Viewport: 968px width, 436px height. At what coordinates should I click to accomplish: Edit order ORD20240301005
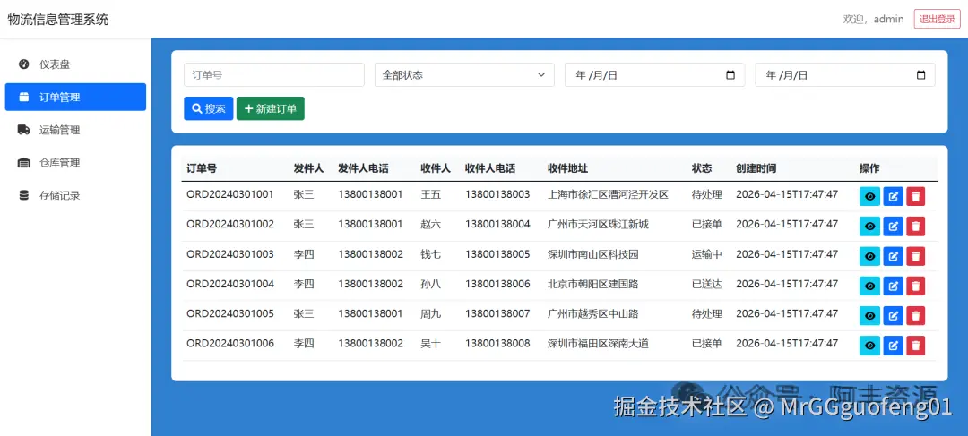pyautogui.click(x=894, y=316)
